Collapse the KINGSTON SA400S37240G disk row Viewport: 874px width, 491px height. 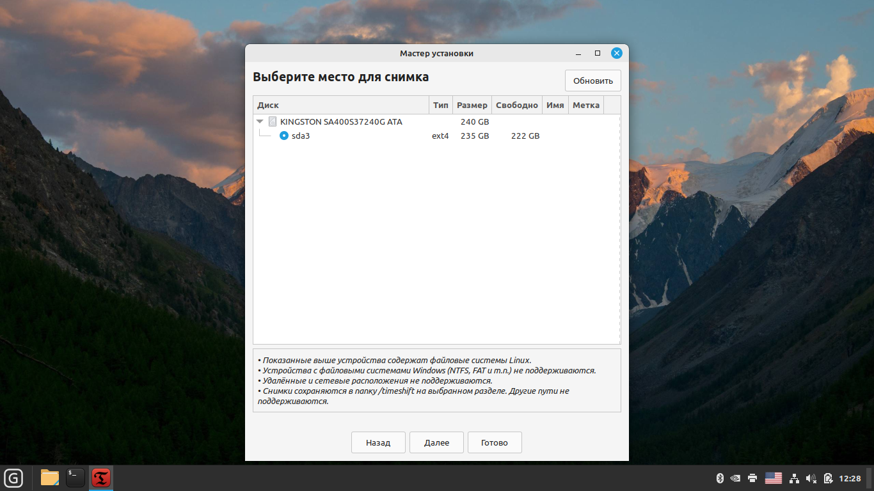click(x=260, y=121)
